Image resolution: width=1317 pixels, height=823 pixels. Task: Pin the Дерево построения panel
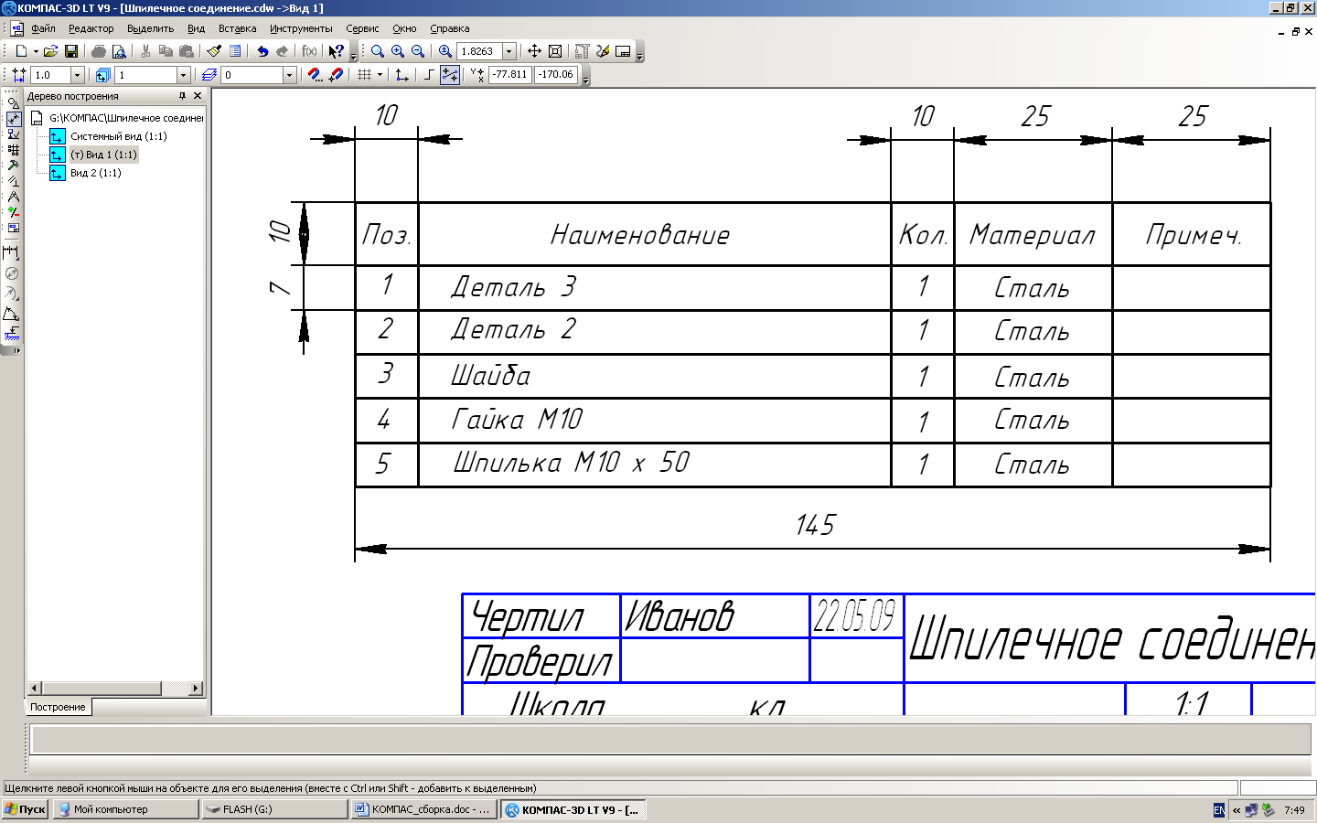(182, 96)
